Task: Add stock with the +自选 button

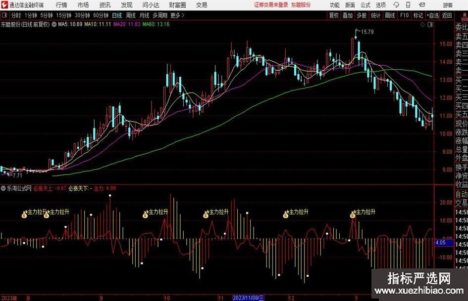Action: click(x=433, y=15)
